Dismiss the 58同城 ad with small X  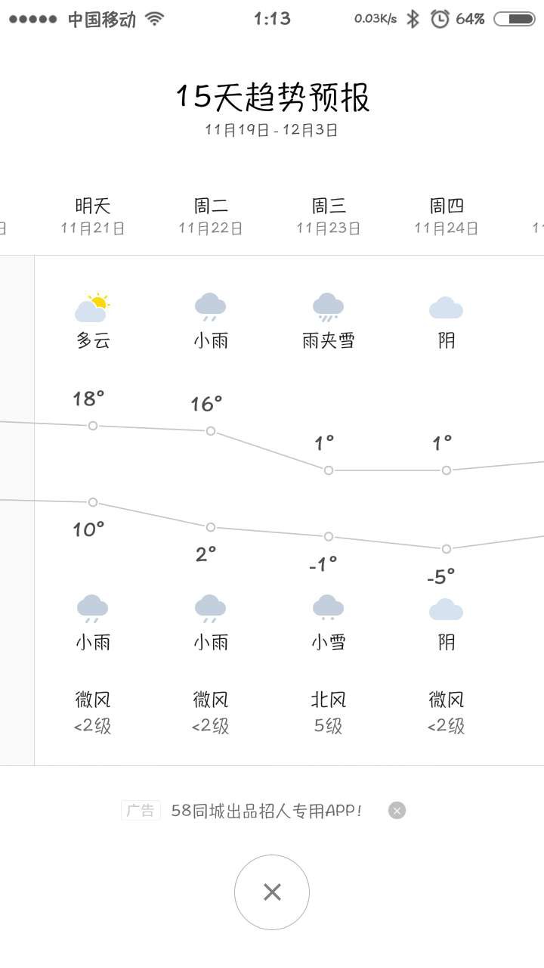coord(397,811)
